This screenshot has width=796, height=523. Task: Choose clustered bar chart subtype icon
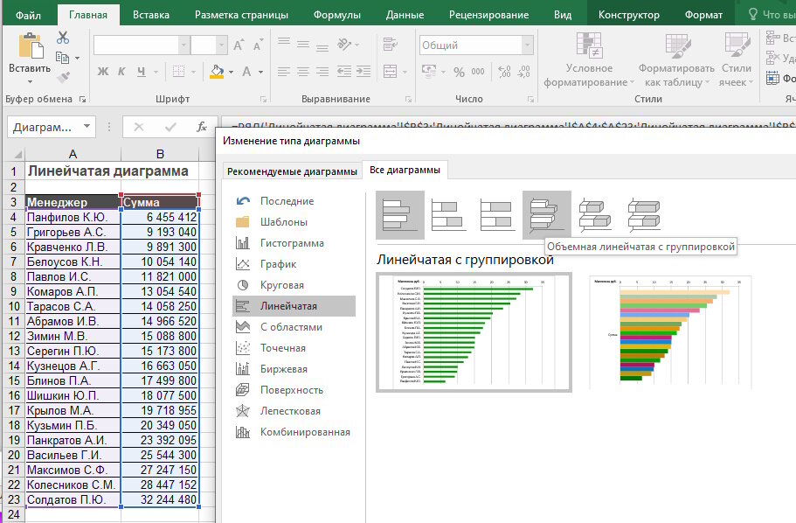click(400, 215)
